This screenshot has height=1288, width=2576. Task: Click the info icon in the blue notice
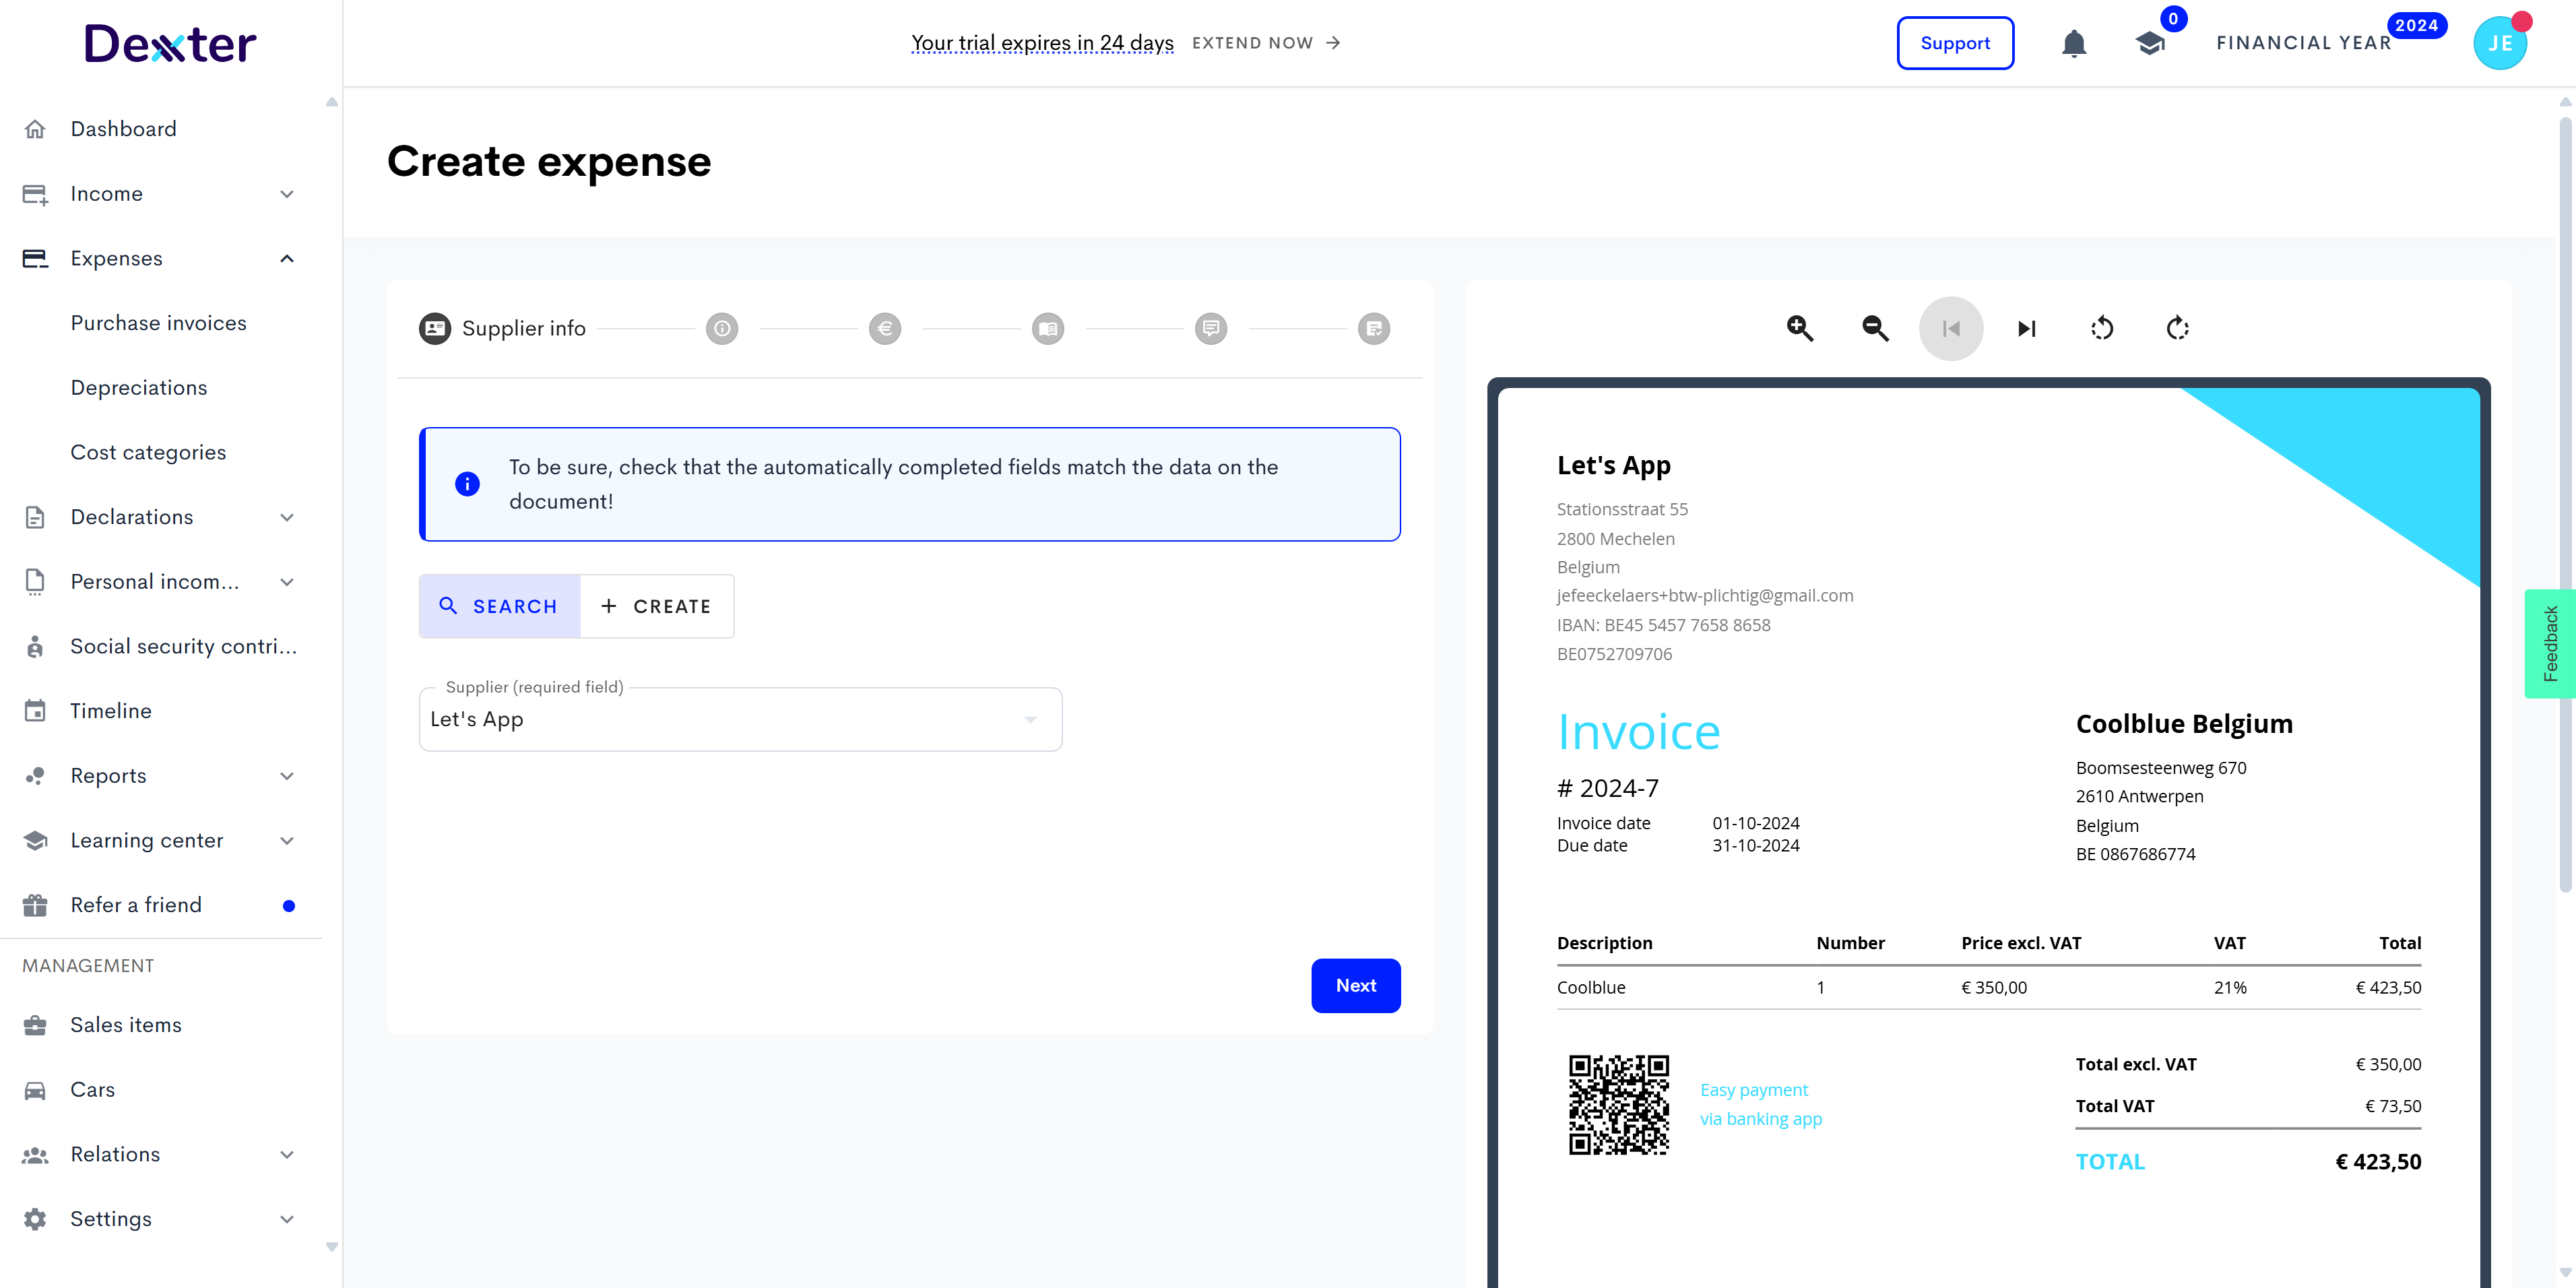467,484
